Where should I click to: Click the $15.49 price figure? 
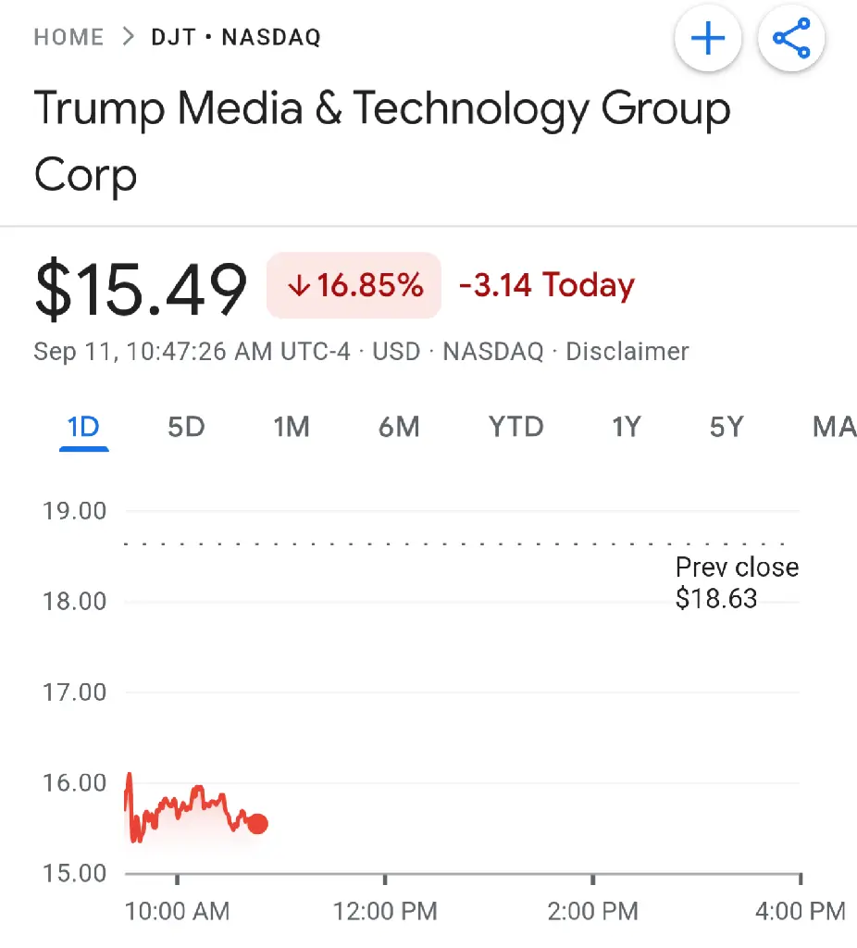point(141,287)
